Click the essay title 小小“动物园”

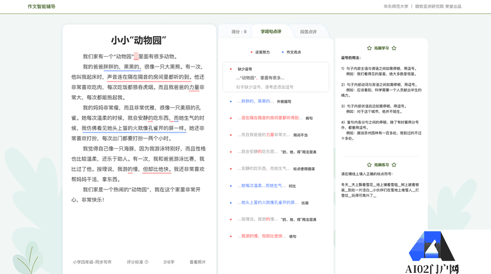[x=139, y=40]
